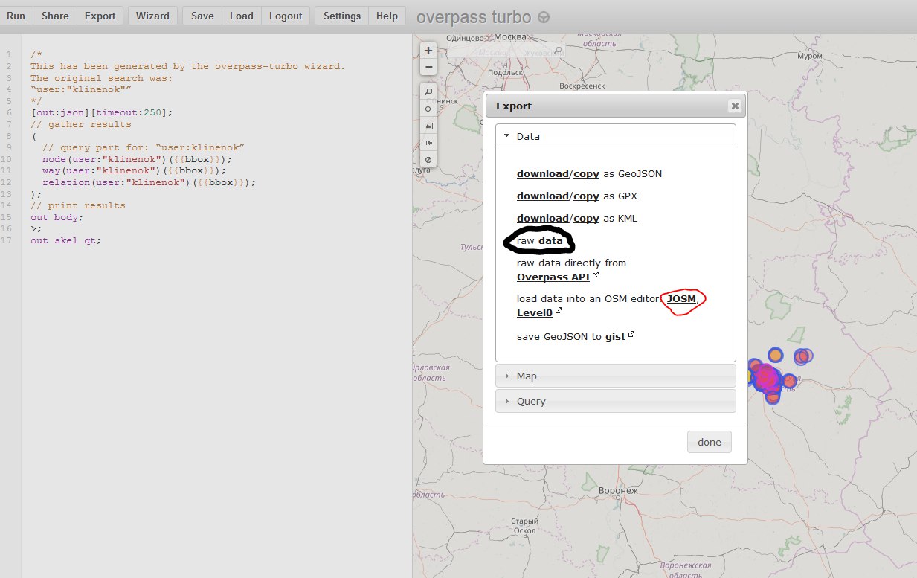This screenshot has width=917, height=578.
Task: Click the '// gather results' comment line
Action: click(x=81, y=125)
